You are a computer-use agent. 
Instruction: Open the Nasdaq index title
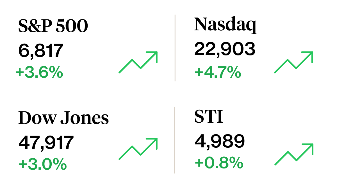pyautogui.click(x=225, y=25)
